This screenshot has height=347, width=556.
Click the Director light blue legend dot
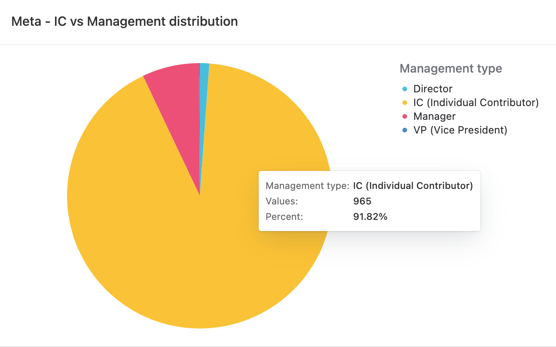405,89
